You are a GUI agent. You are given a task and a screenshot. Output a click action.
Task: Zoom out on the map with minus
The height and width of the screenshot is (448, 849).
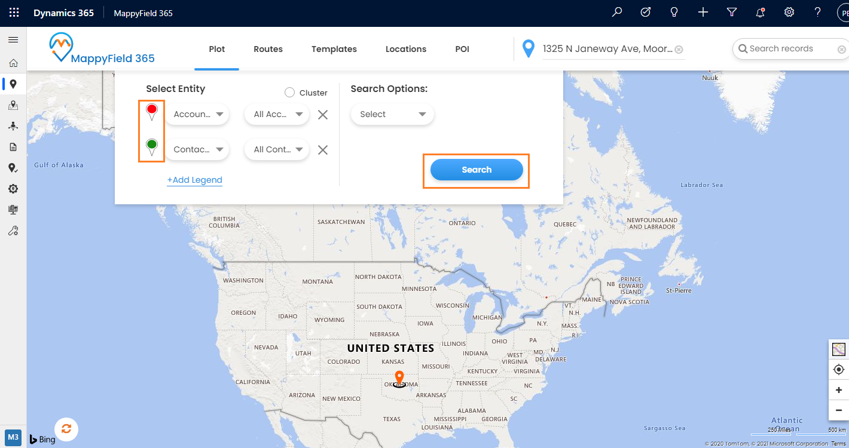839,410
